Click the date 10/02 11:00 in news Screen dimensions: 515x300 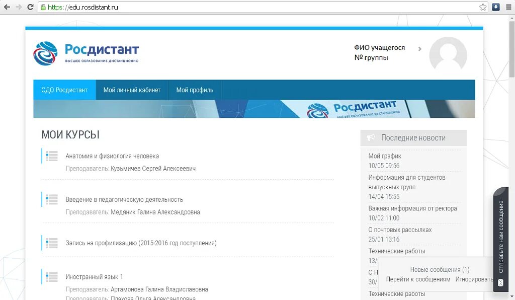tap(384, 218)
